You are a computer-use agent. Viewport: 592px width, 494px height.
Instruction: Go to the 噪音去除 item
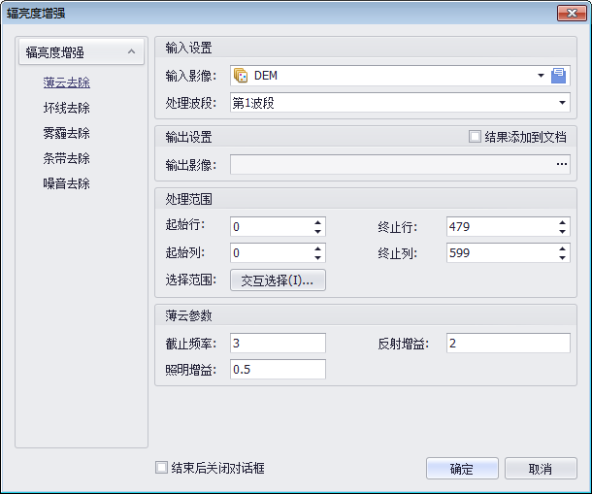point(67,183)
